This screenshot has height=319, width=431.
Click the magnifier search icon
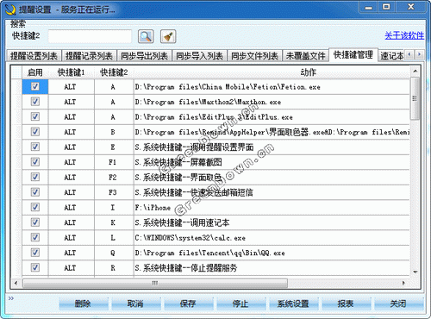click(x=146, y=36)
